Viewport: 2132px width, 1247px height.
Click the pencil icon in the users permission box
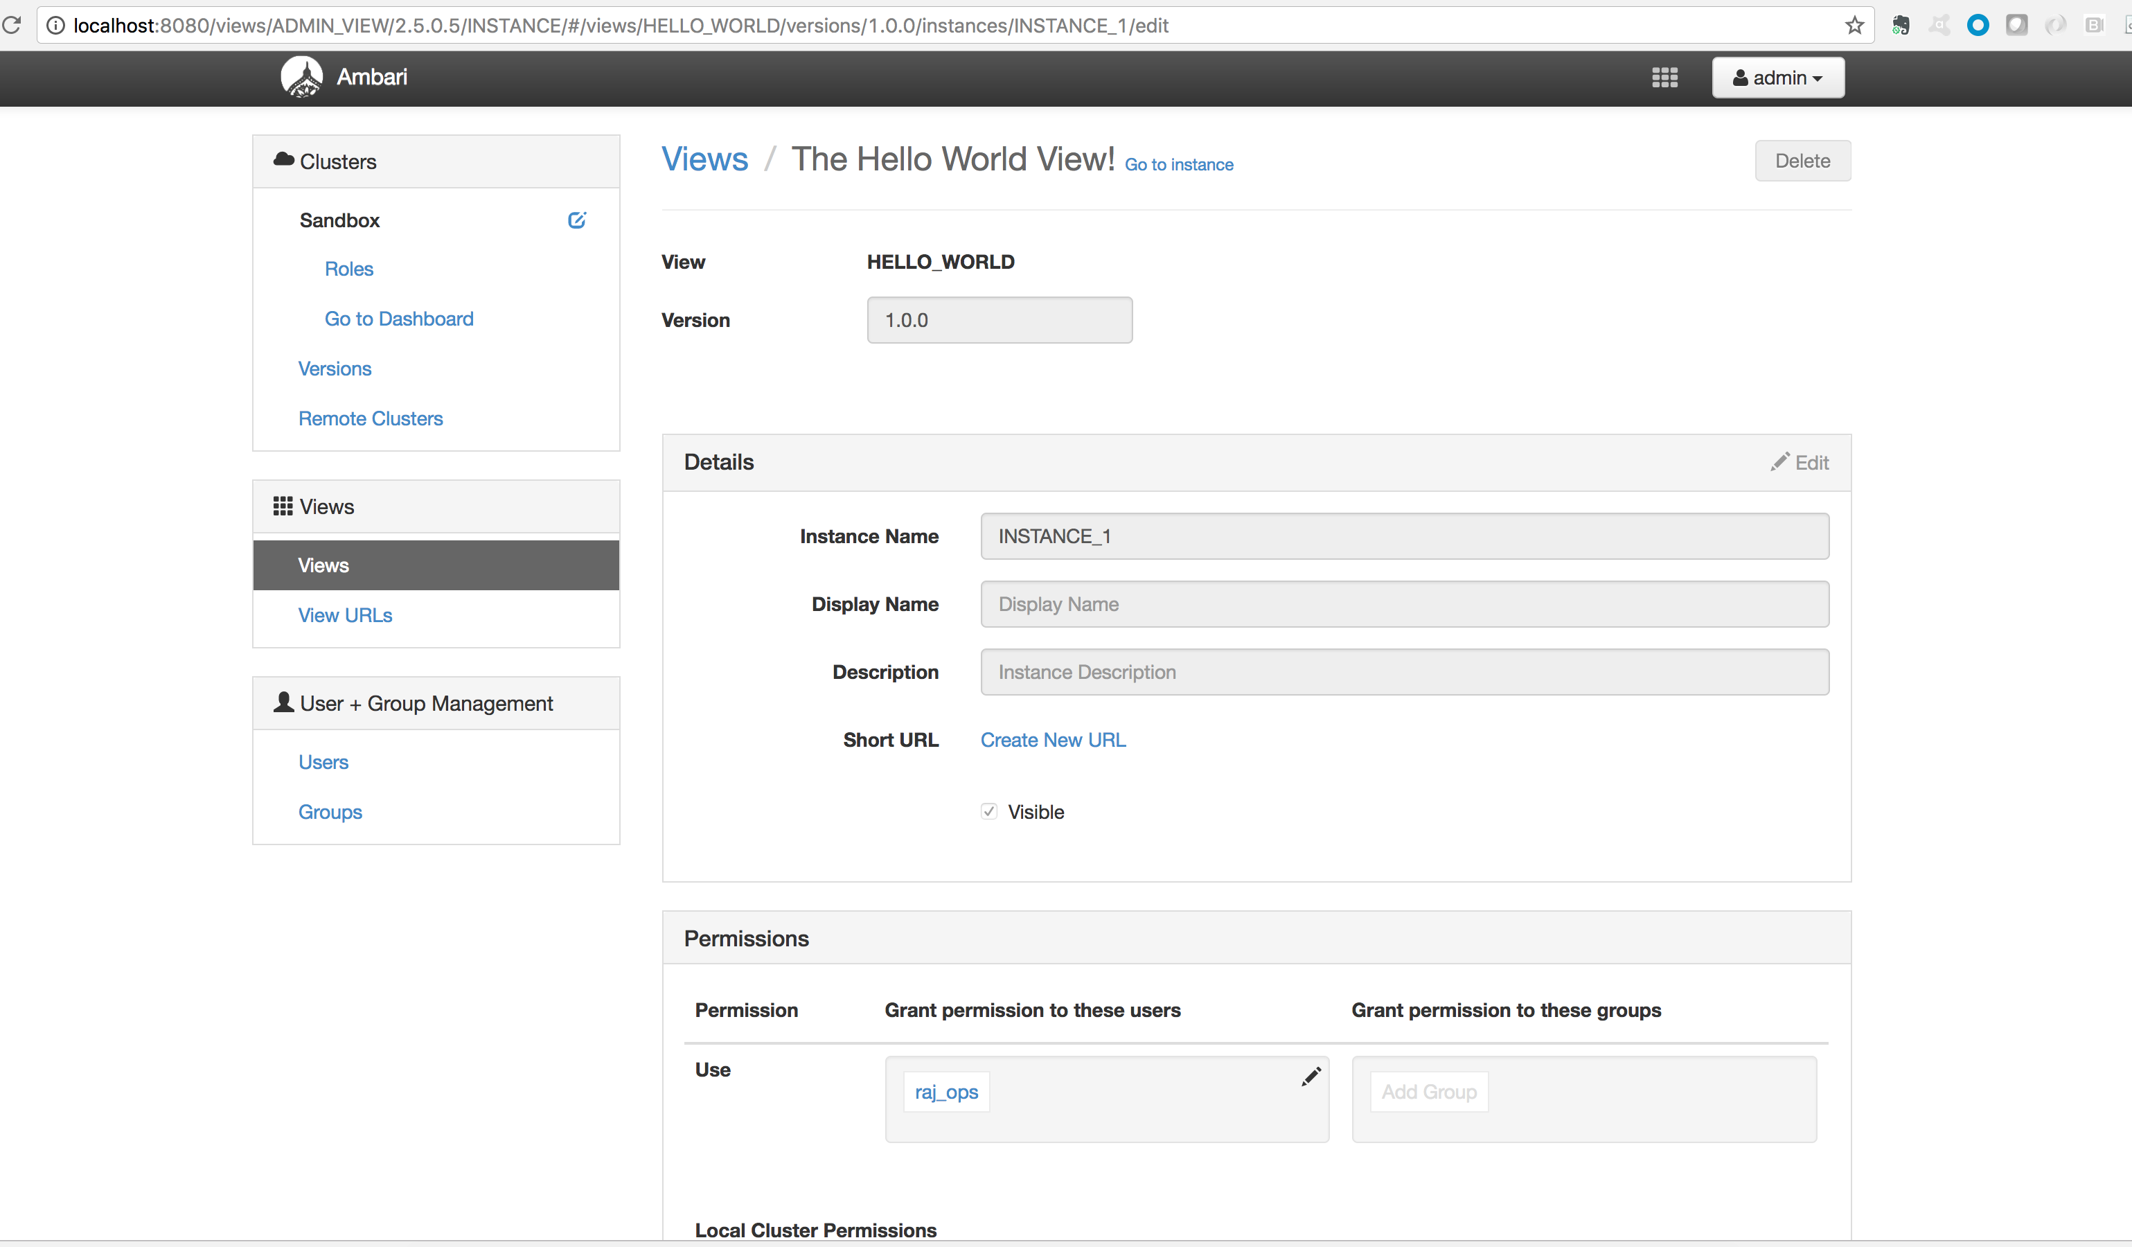click(x=1311, y=1077)
